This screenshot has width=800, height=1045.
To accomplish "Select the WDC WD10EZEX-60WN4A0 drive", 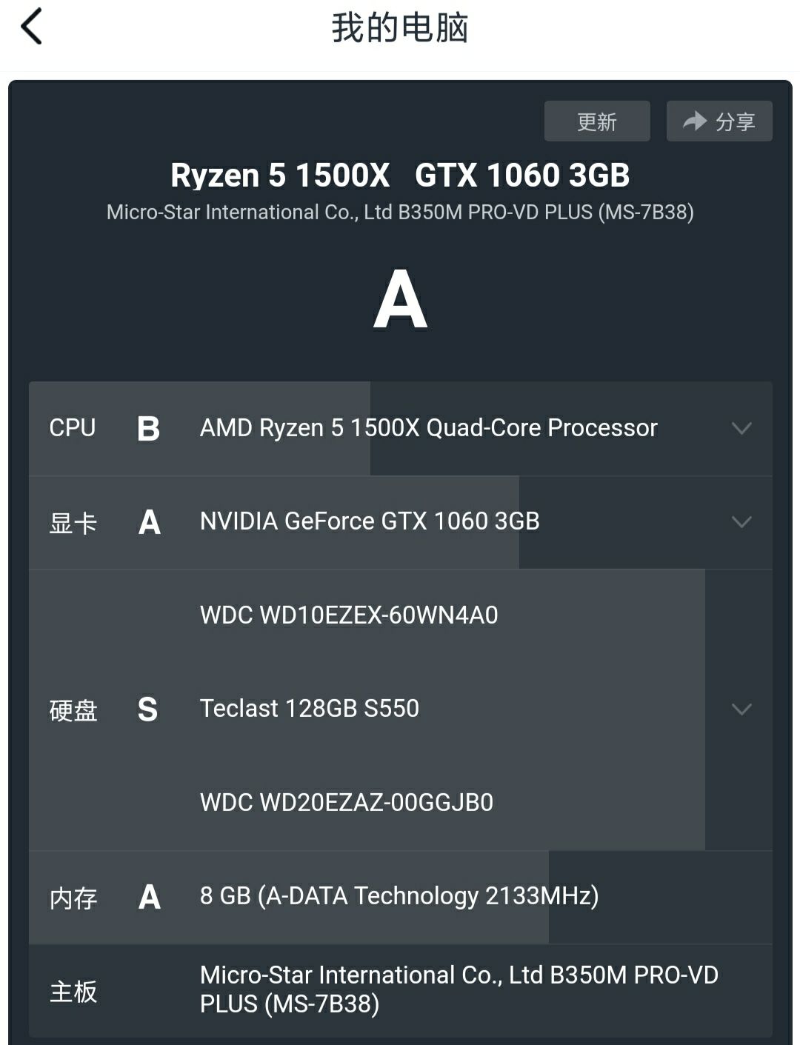I will click(349, 615).
